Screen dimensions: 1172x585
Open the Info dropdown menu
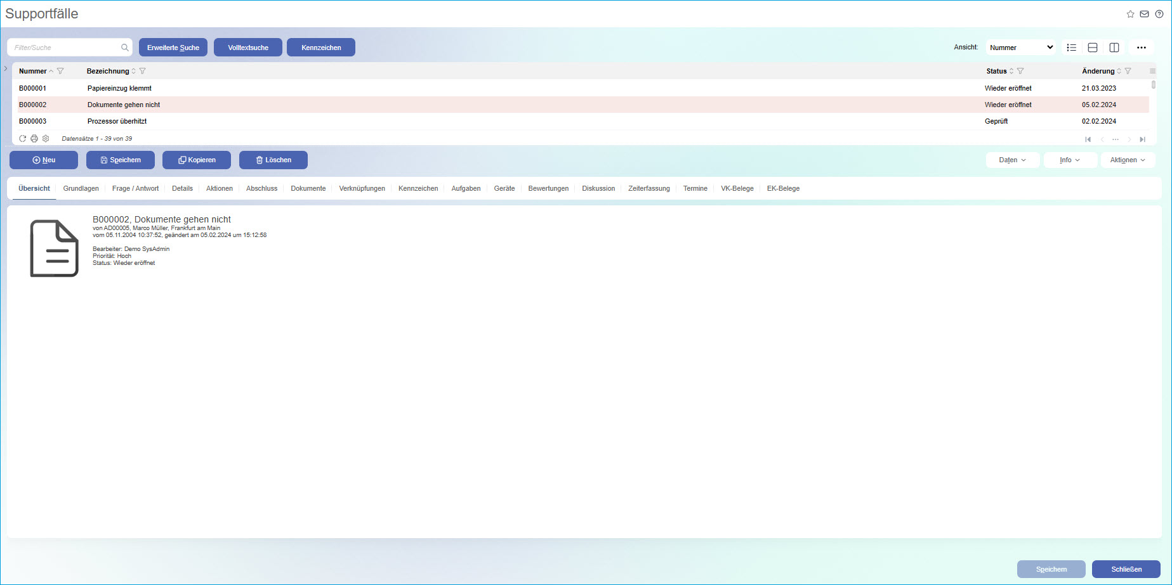point(1070,160)
